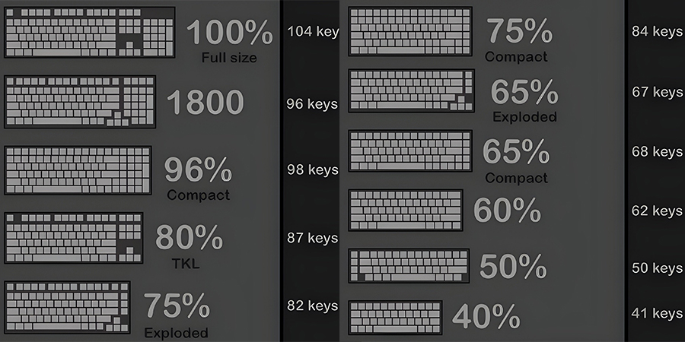Viewport: 685px width, 342px height.
Task: Select the 1800 layout keyboard diagram
Action: pos(81,101)
